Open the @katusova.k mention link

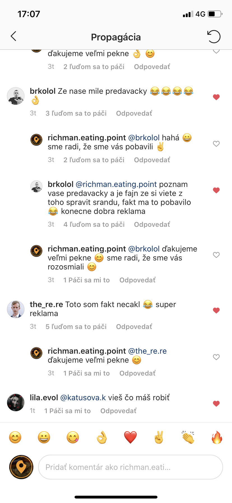[83, 398]
